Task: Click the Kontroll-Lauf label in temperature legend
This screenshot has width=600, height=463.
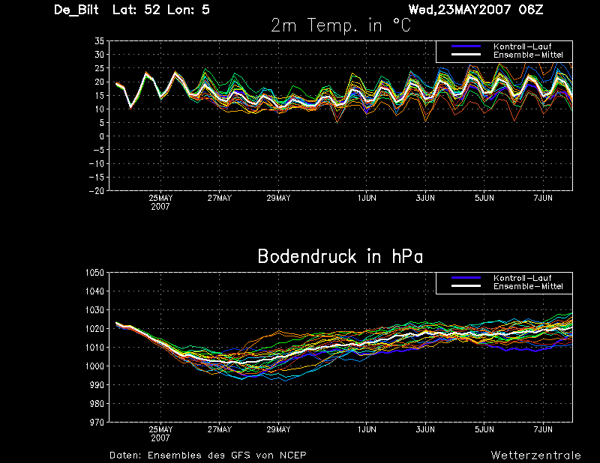Action: [x=522, y=46]
